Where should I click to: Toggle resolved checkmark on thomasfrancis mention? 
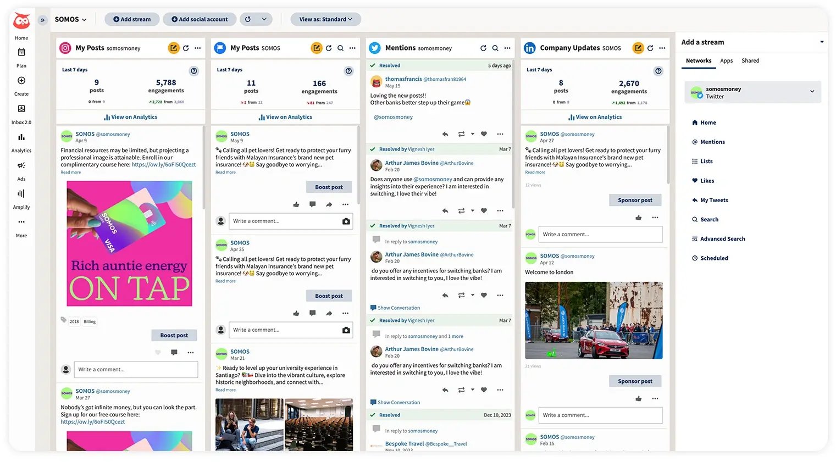[373, 65]
